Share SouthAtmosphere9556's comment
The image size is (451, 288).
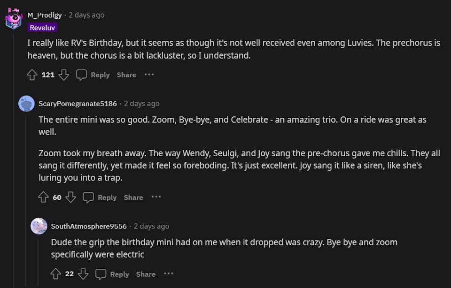tap(146, 274)
